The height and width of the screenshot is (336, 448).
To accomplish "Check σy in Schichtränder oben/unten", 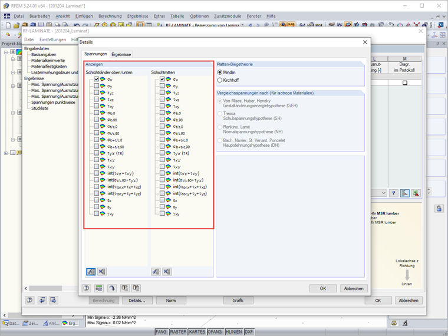I will (x=96, y=85).
